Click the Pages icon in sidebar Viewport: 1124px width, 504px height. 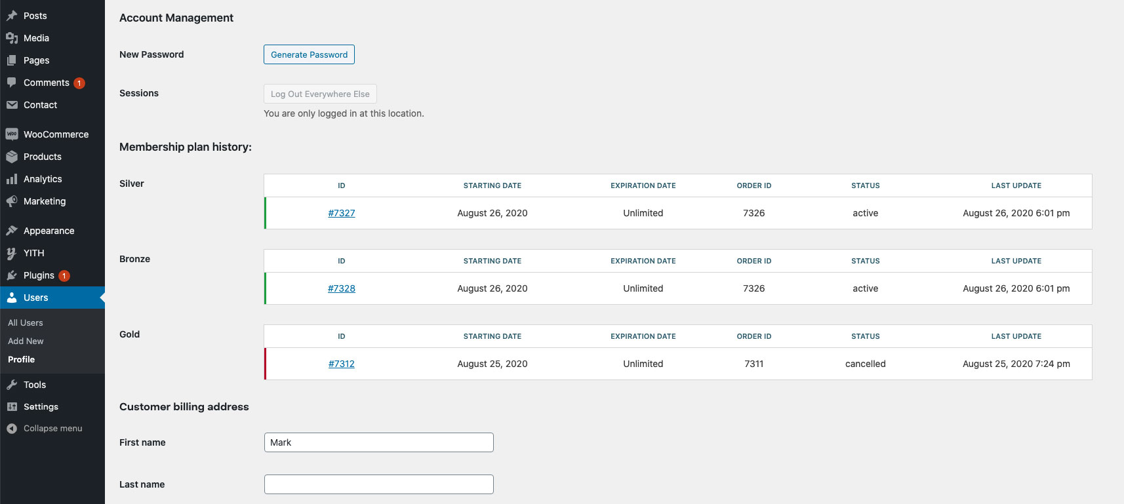[12, 60]
